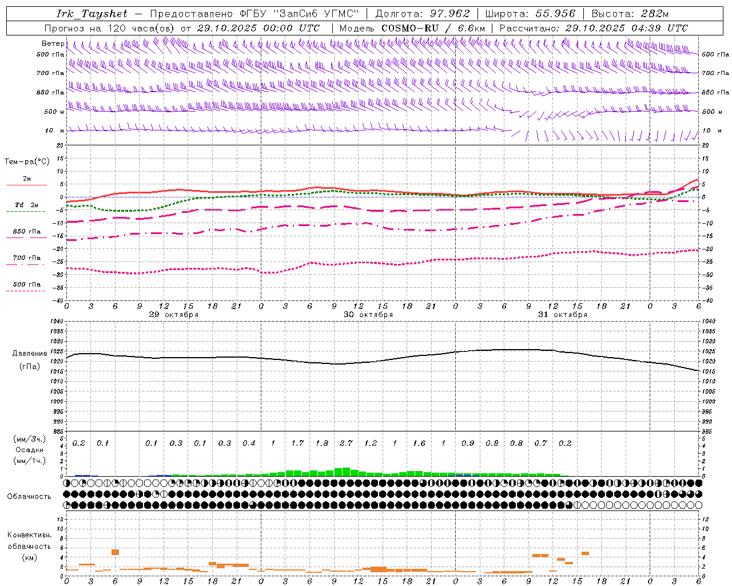732x586 pixels.
Task: Click the tallest green hourly precipitation bar
Action: 347,472
